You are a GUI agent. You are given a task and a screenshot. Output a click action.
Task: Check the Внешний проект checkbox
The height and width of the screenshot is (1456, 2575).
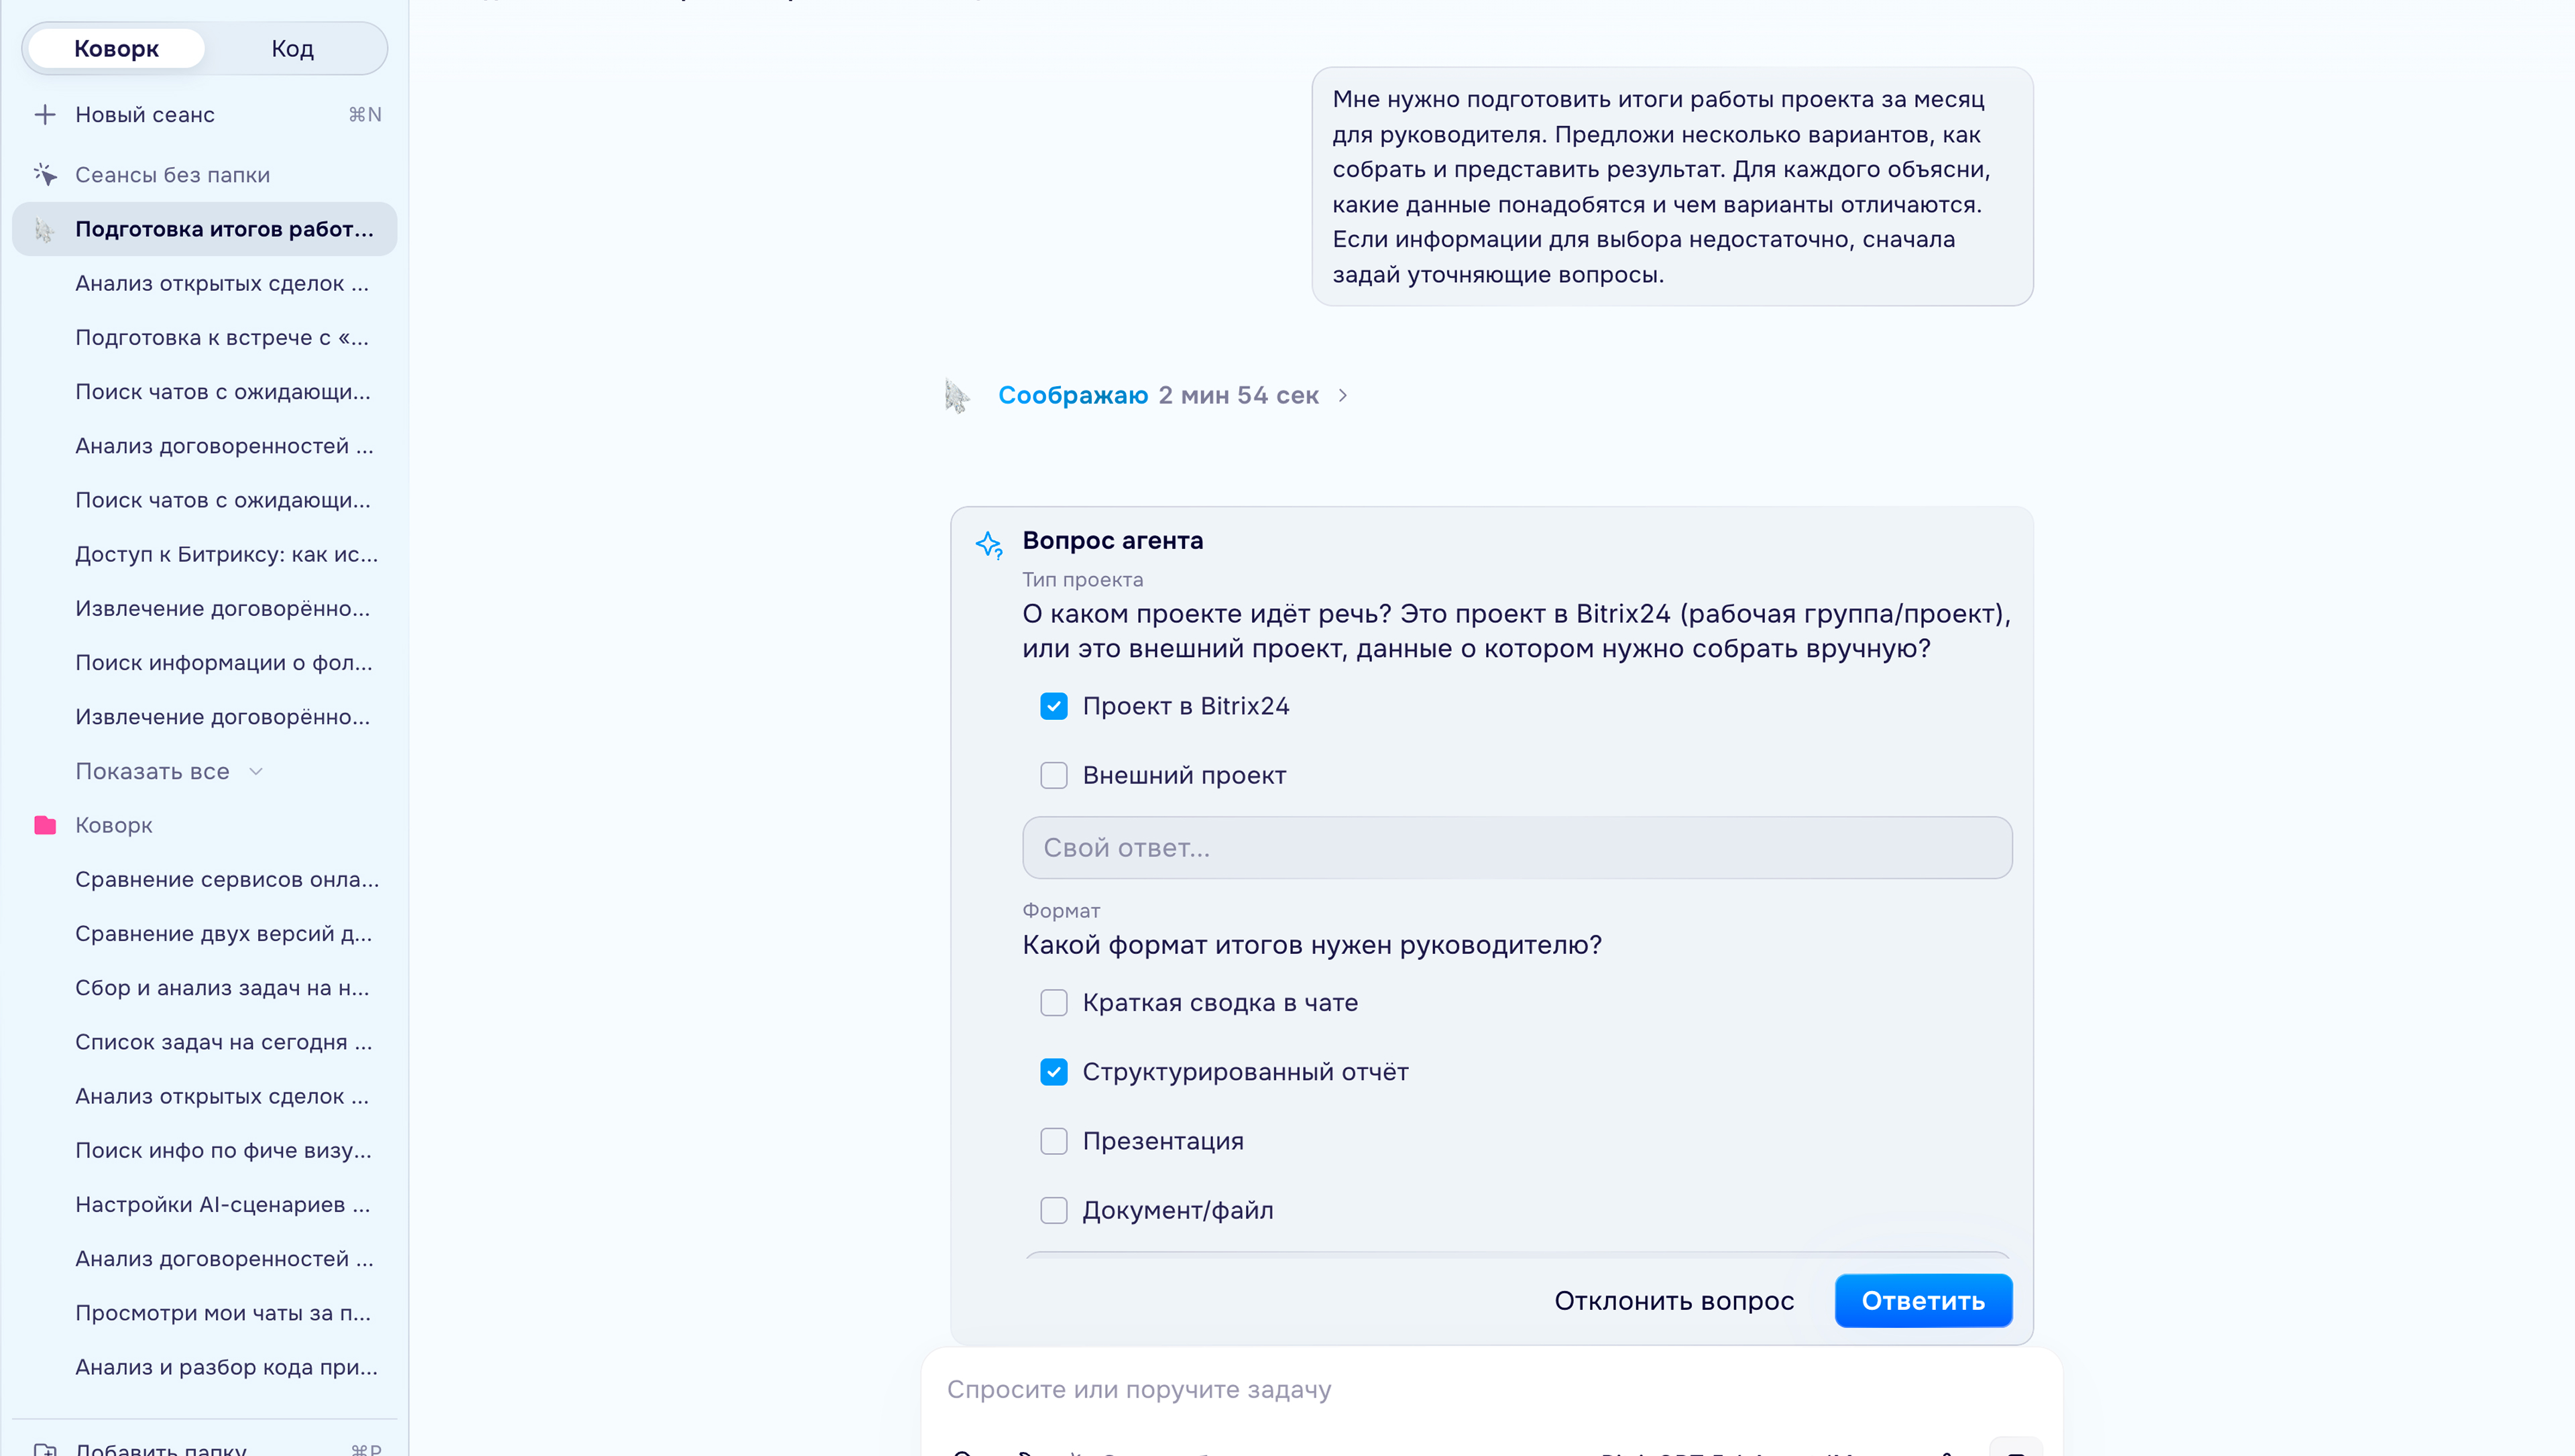tap(1054, 775)
